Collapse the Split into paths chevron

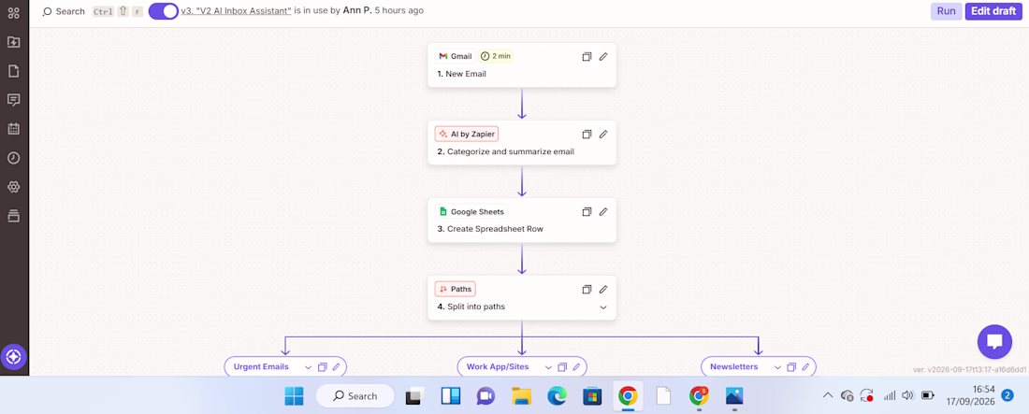tap(603, 307)
